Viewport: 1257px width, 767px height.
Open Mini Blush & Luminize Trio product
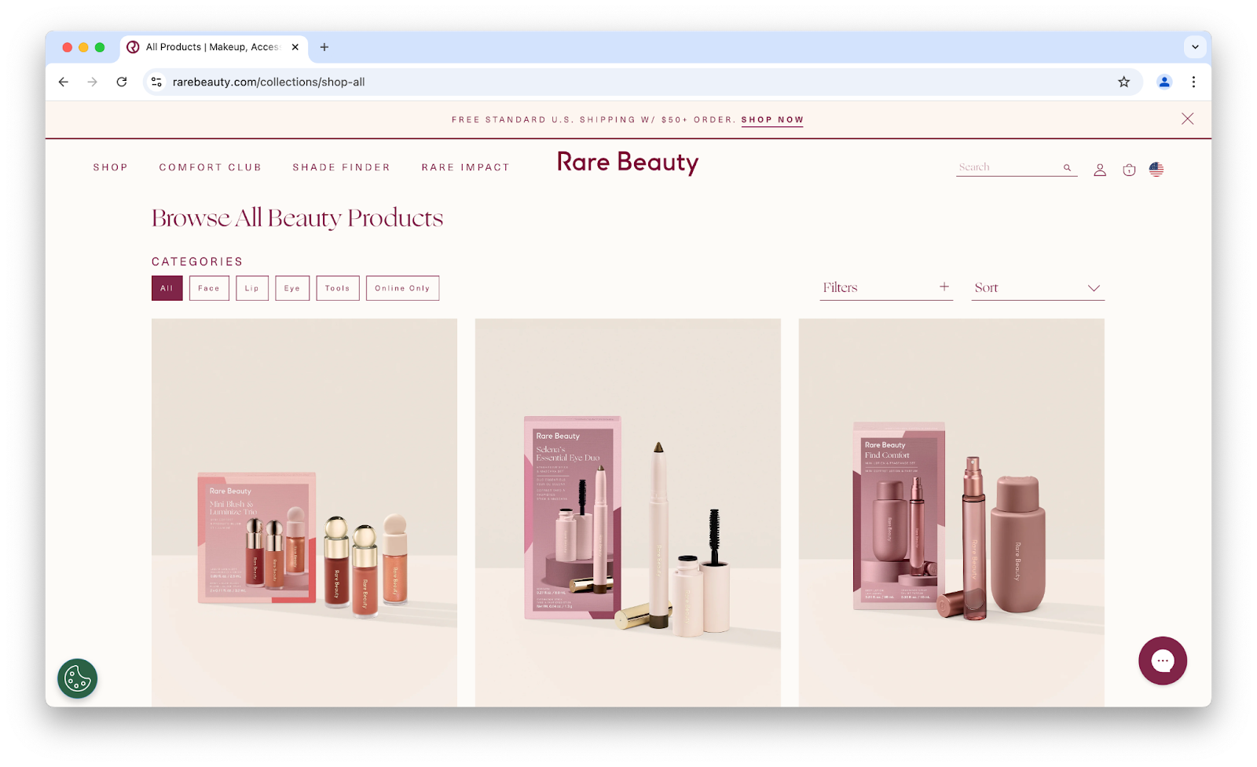coord(304,512)
